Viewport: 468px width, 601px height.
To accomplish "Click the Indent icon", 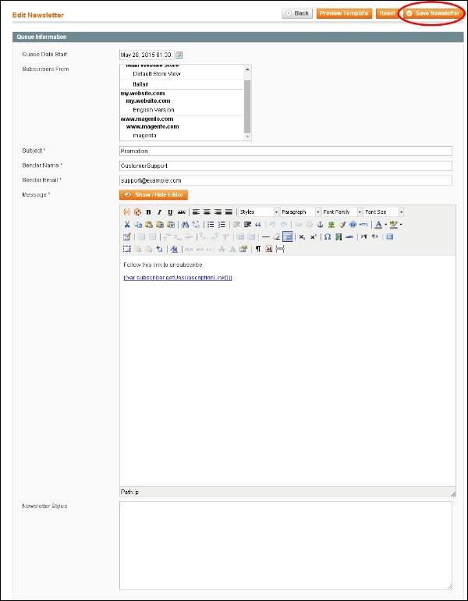I will pos(247,225).
